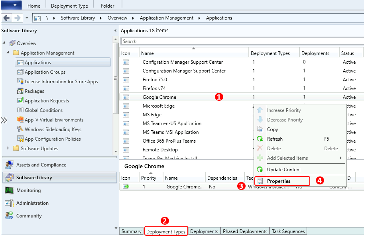This screenshot has width=366, height=237.
Task: Collapse the Overview tree node
Action: tap(4, 43)
